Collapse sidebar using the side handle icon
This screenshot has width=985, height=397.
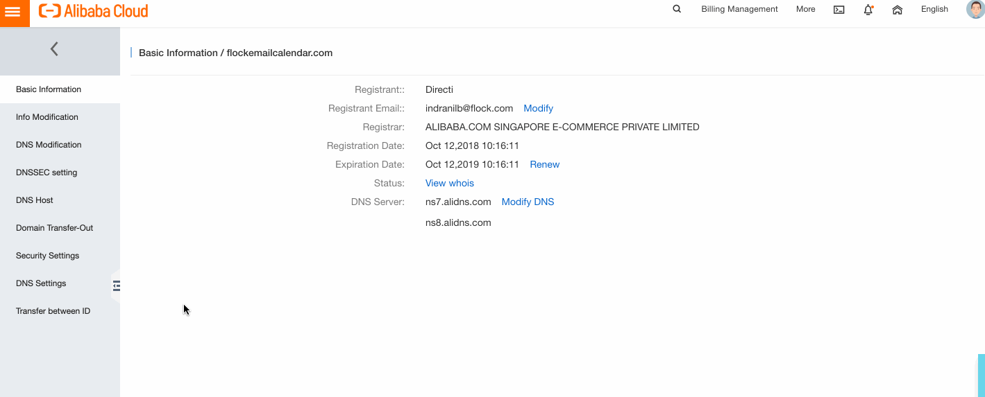click(117, 285)
